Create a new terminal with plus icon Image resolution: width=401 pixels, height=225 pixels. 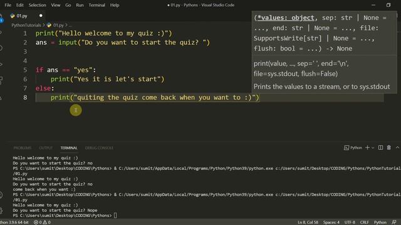tap(368, 147)
